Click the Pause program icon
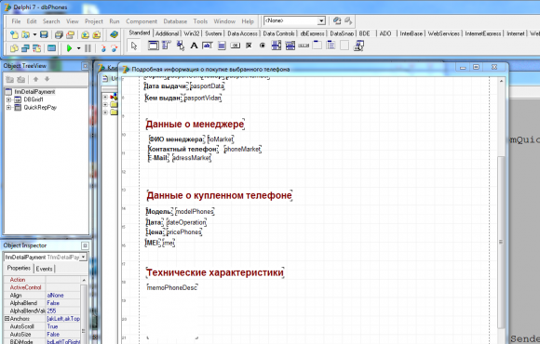The image size is (540, 344). coord(88,48)
